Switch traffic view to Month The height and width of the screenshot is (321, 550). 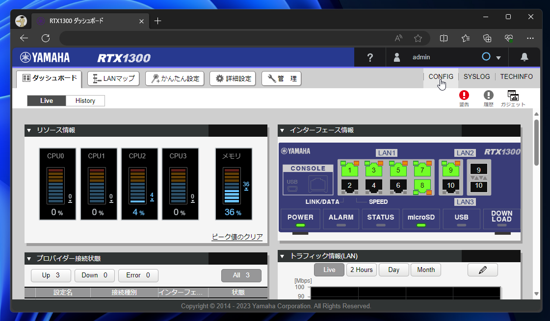[x=425, y=270]
